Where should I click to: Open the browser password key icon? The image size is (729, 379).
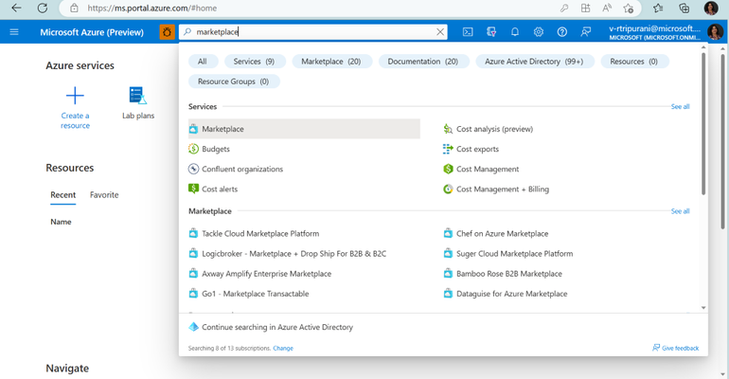coord(564,8)
